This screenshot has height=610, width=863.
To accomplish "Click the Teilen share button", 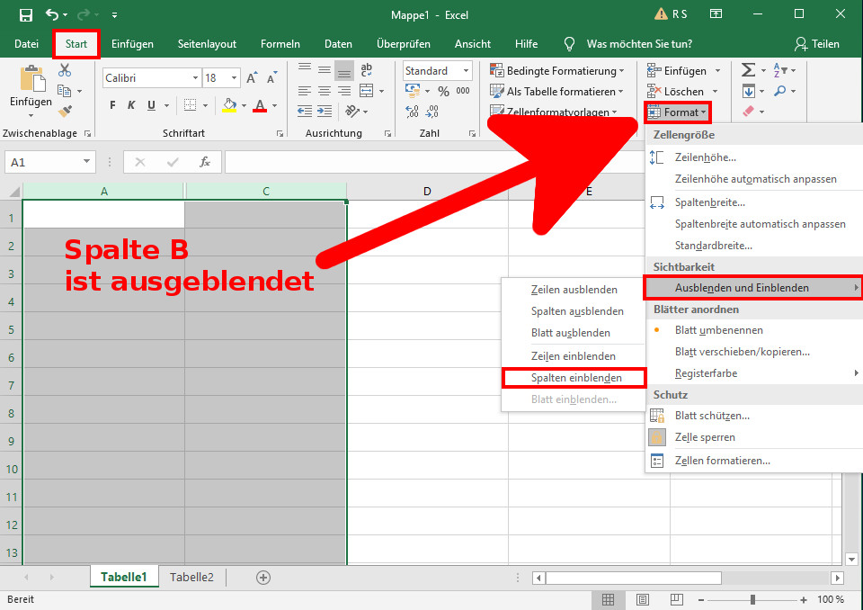I will [x=817, y=44].
